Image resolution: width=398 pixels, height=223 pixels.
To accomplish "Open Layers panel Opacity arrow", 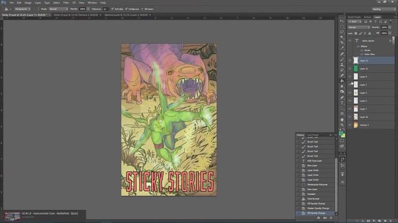I will pos(390,27).
